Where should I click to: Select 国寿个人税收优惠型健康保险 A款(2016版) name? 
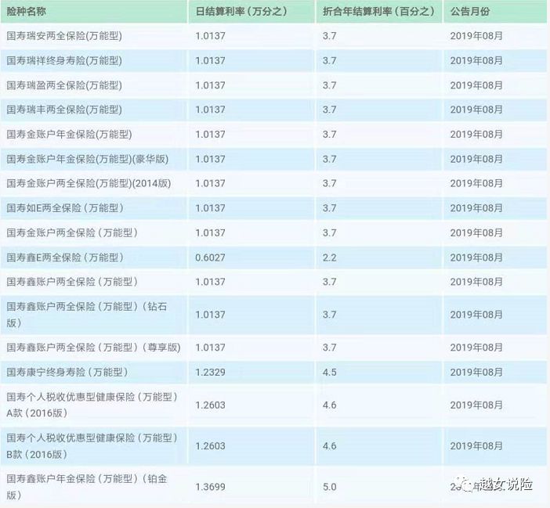(92, 405)
